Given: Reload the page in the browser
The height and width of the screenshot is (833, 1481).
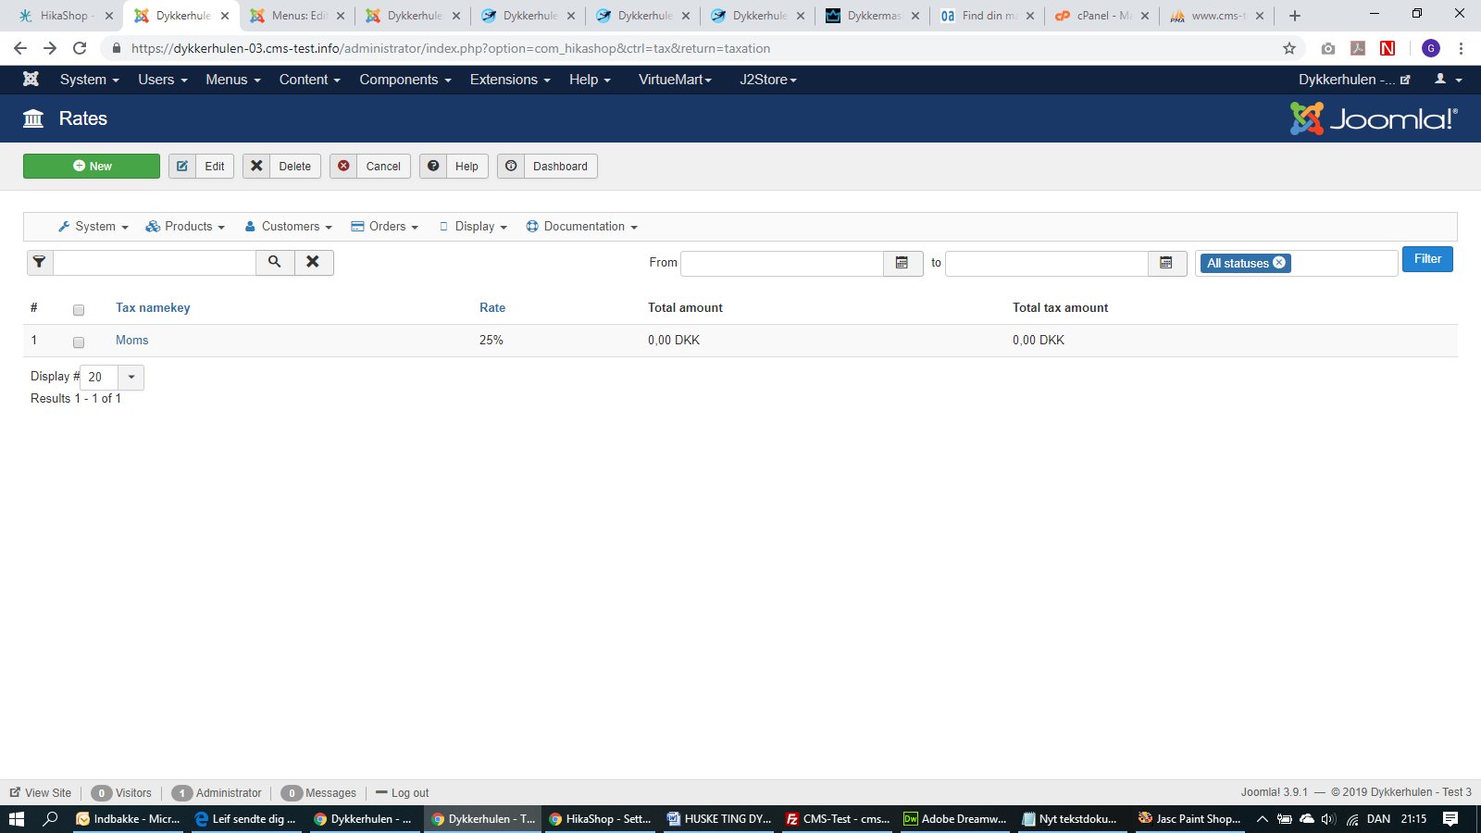Looking at the screenshot, I should [x=80, y=48].
